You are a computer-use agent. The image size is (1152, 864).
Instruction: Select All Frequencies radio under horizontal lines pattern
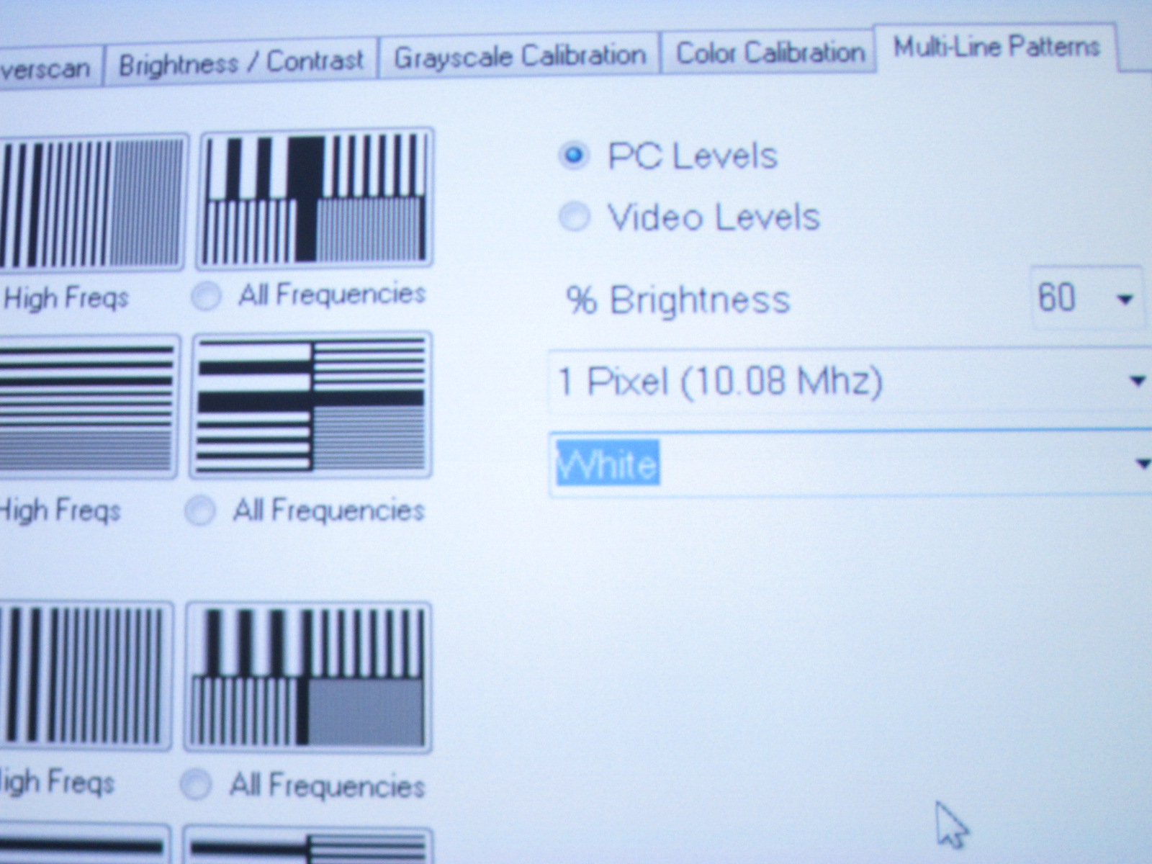[199, 510]
